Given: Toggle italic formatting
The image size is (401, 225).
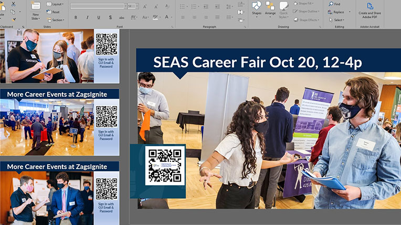Looking at the screenshot, I should 87,17.
